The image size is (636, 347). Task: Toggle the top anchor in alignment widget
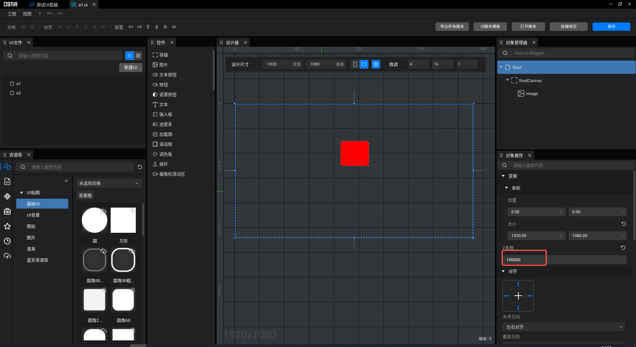[518, 284]
